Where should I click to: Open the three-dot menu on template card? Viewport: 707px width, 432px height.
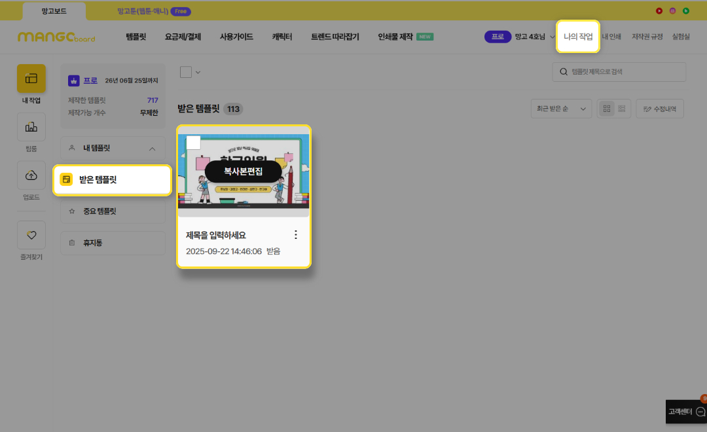click(x=295, y=234)
